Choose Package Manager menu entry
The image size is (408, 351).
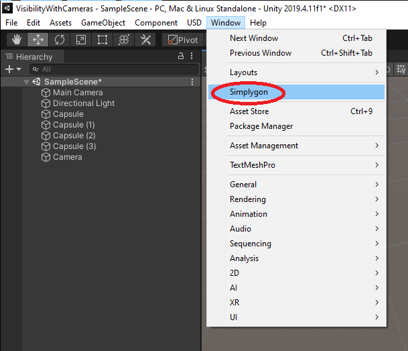click(261, 126)
